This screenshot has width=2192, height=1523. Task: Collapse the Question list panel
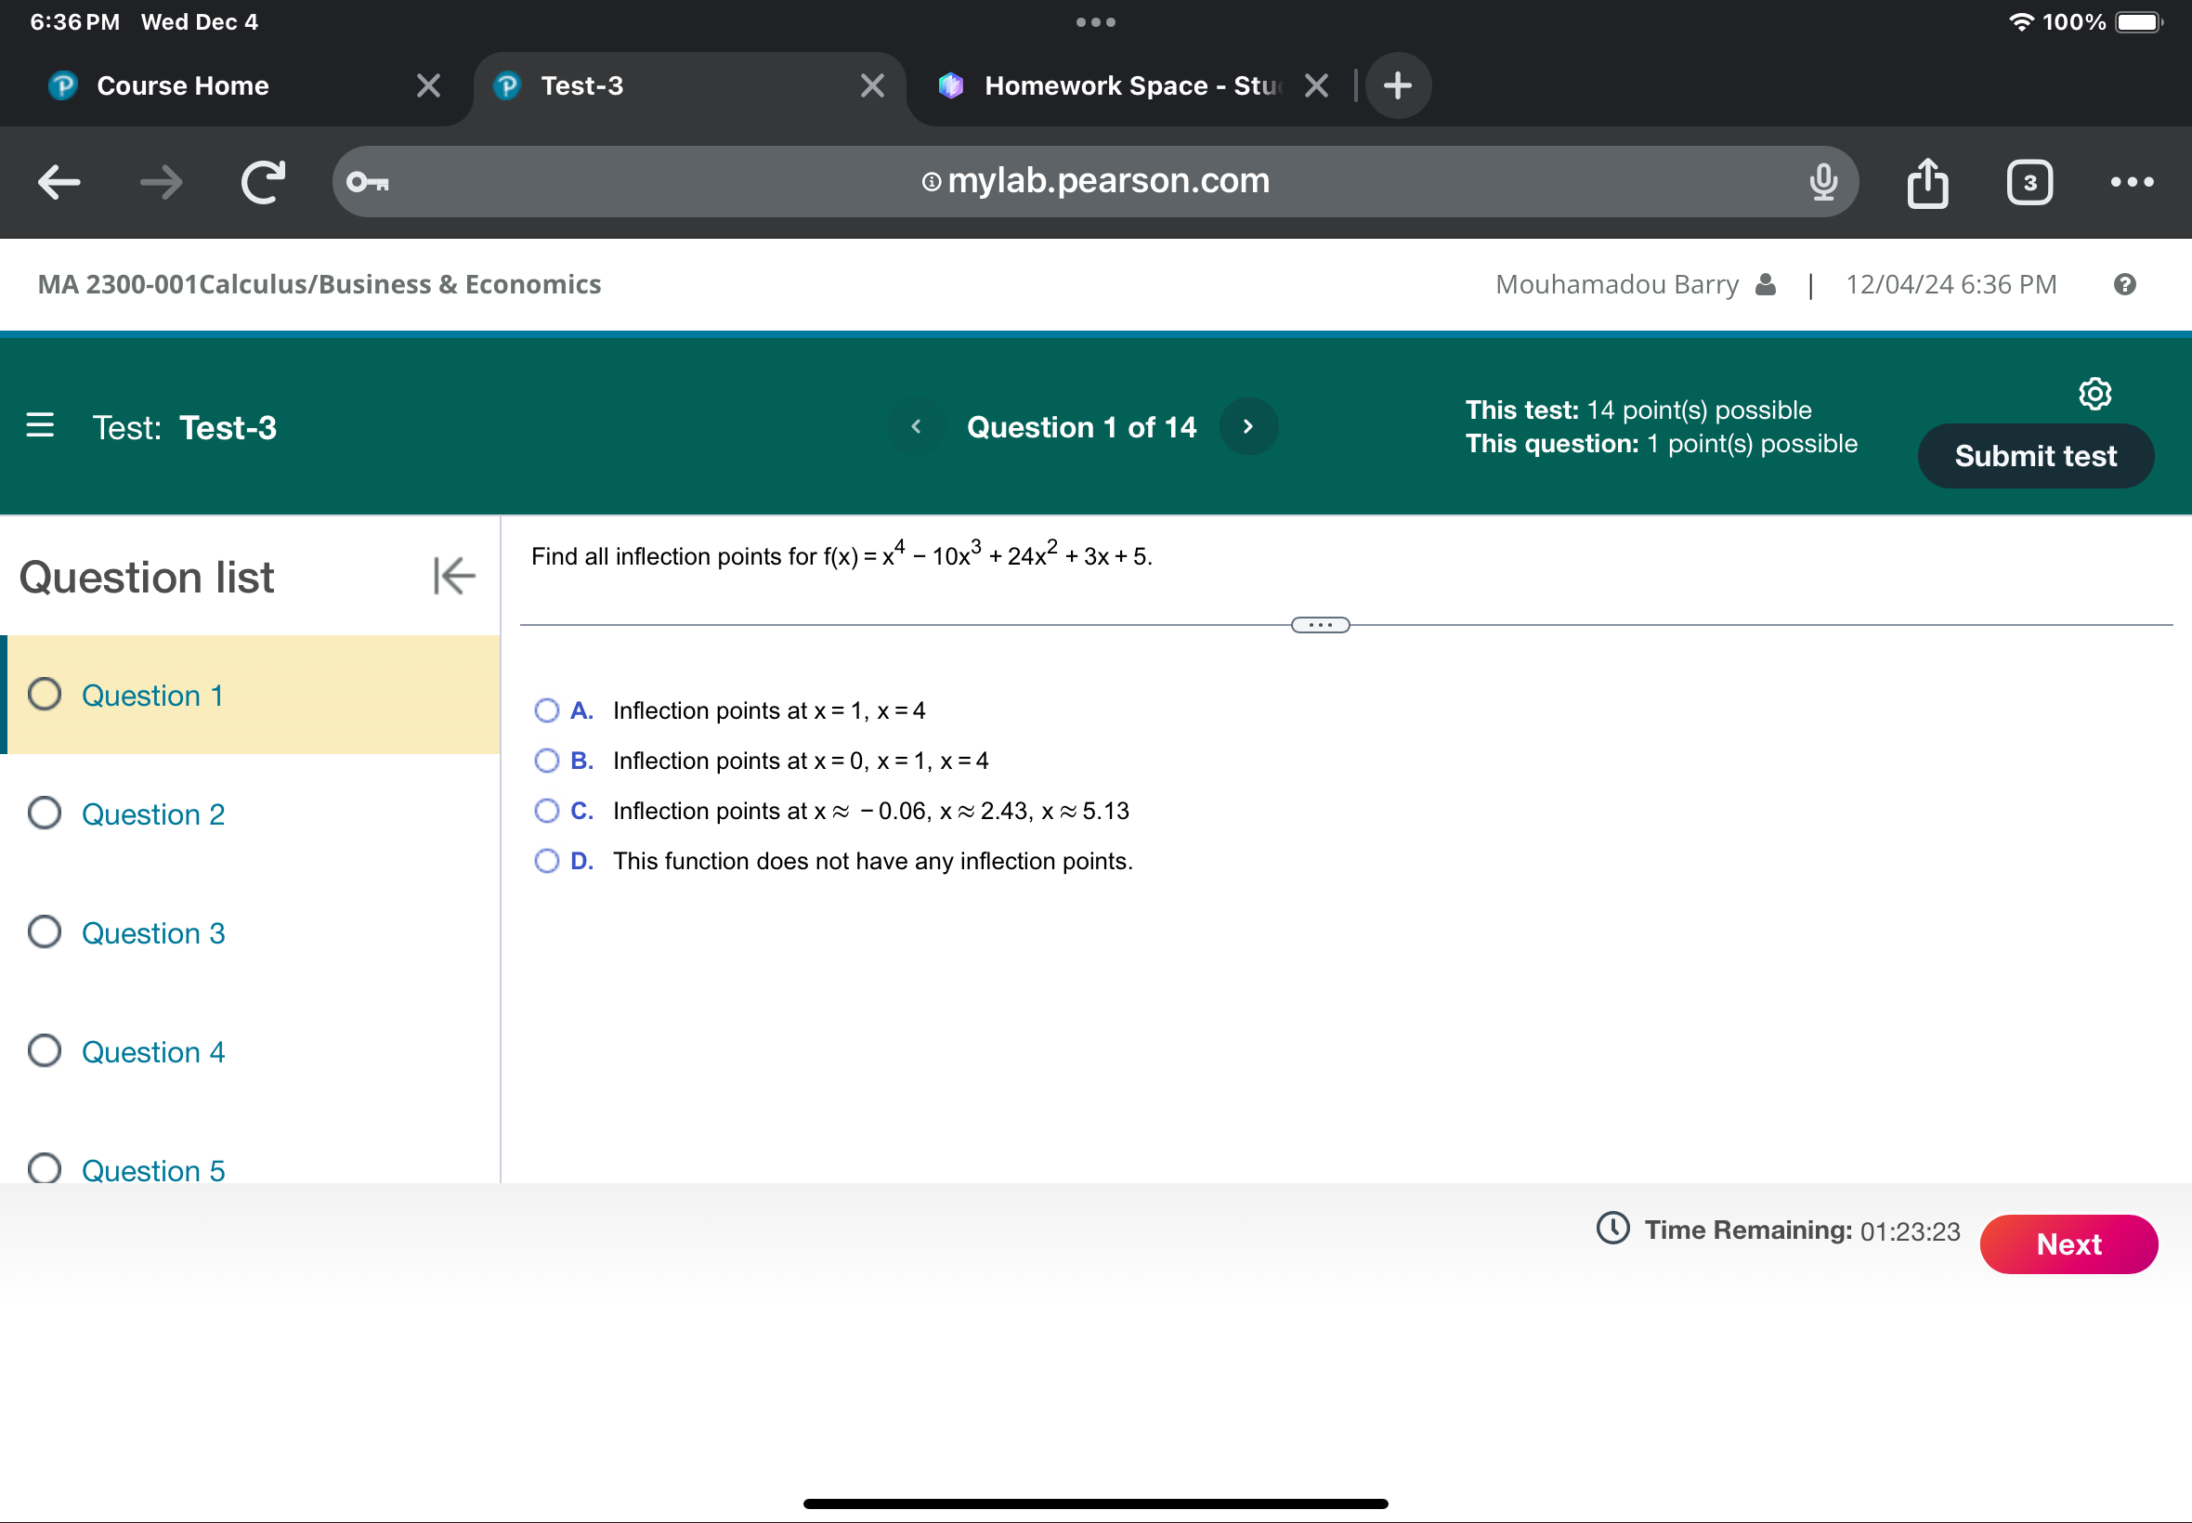(x=453, y=577)
